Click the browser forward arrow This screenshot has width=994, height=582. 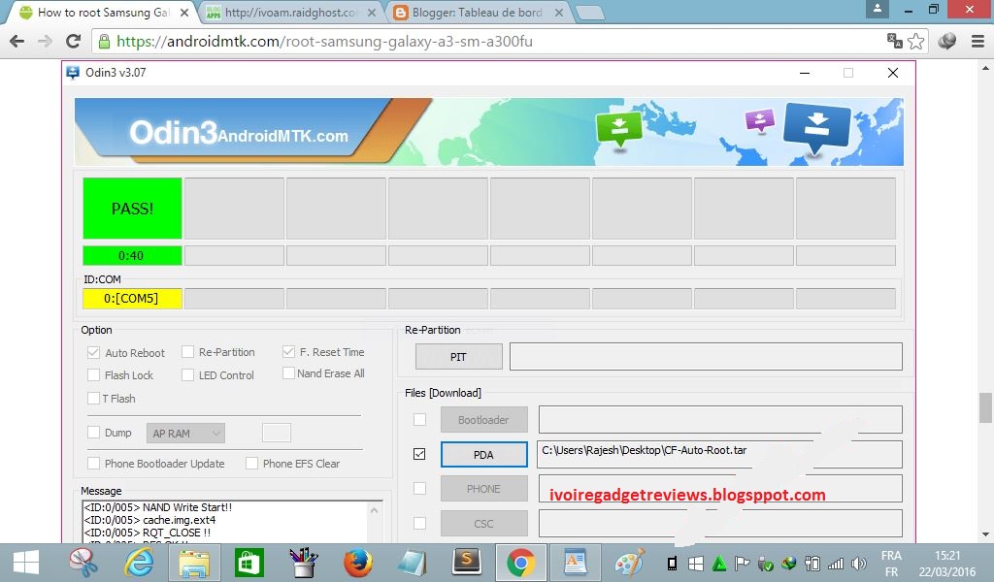click(x=45, y=42)
